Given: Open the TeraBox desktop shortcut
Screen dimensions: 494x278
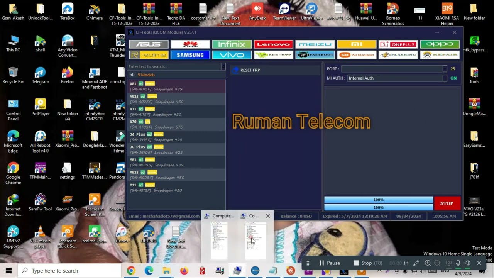Looking at the screenshot, I should (x=67, y=11).
